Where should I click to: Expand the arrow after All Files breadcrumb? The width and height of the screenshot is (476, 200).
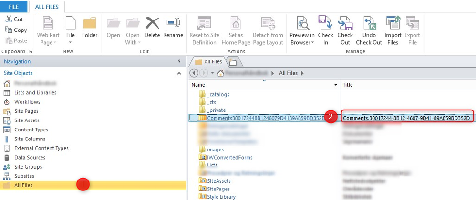(303, 73)
